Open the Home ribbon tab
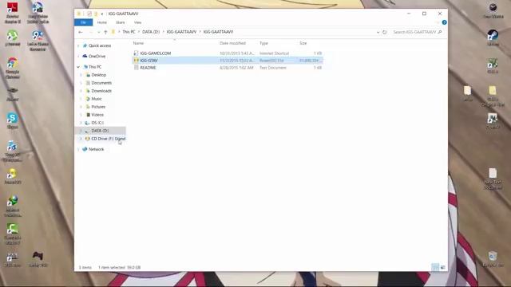Screen dimensions: 511x287 (102, 22)
